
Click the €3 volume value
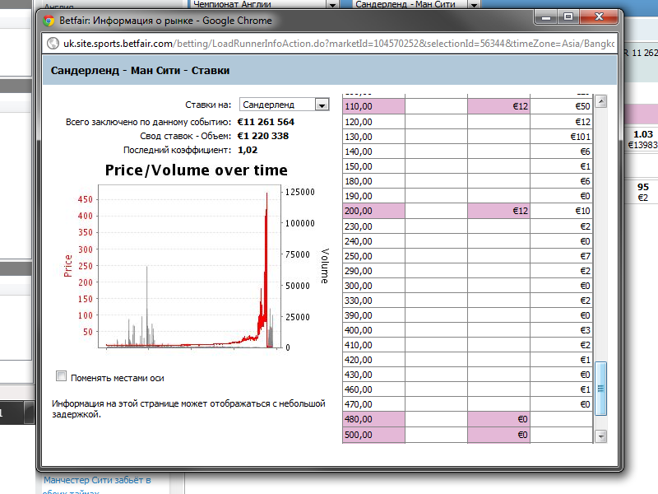click(x=586, y=330)
